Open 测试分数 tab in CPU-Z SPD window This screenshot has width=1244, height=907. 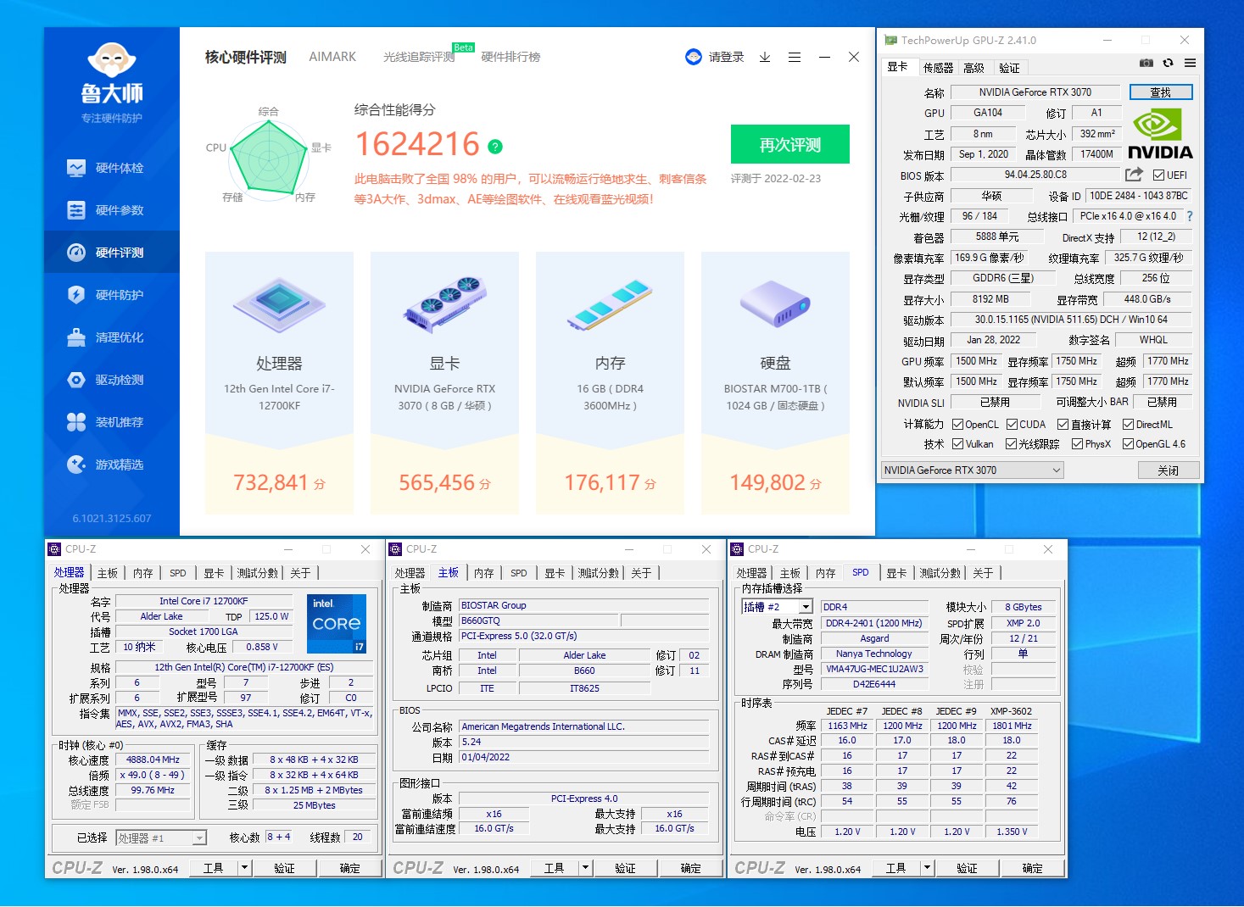[x=940, y=573]
